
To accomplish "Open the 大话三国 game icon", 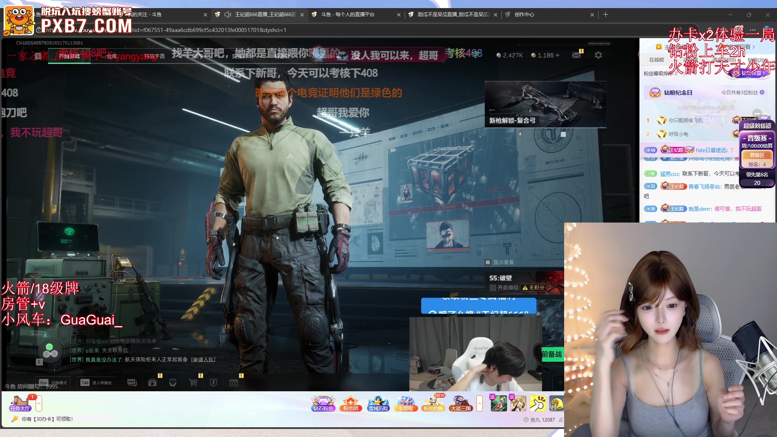I will point(461,403).
